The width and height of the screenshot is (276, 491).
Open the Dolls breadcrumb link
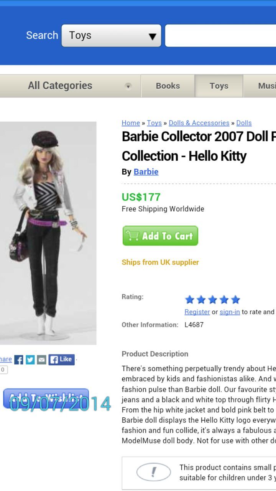click(244, 123)
